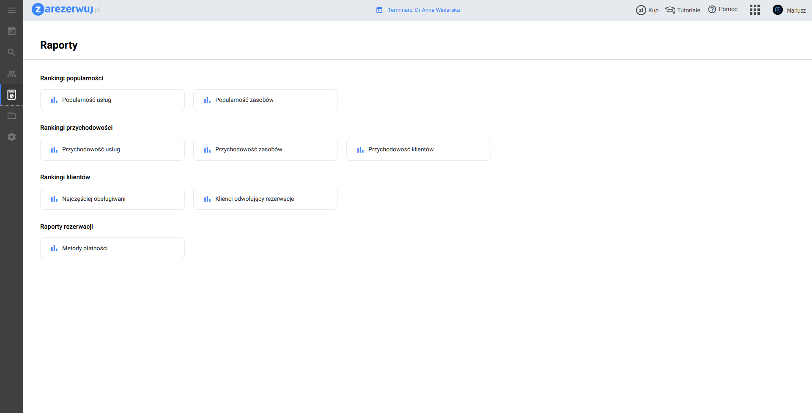Open the Najczęściej obsługiwani report
The image size is (812, 413).
tap(112, 199)
